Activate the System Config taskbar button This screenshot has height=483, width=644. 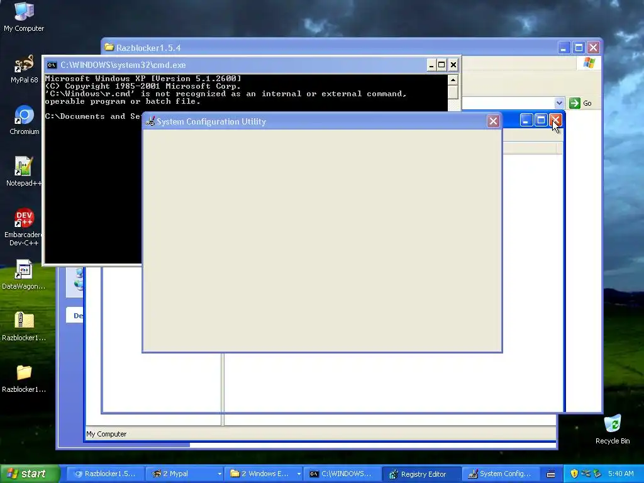tap(501, 474)
